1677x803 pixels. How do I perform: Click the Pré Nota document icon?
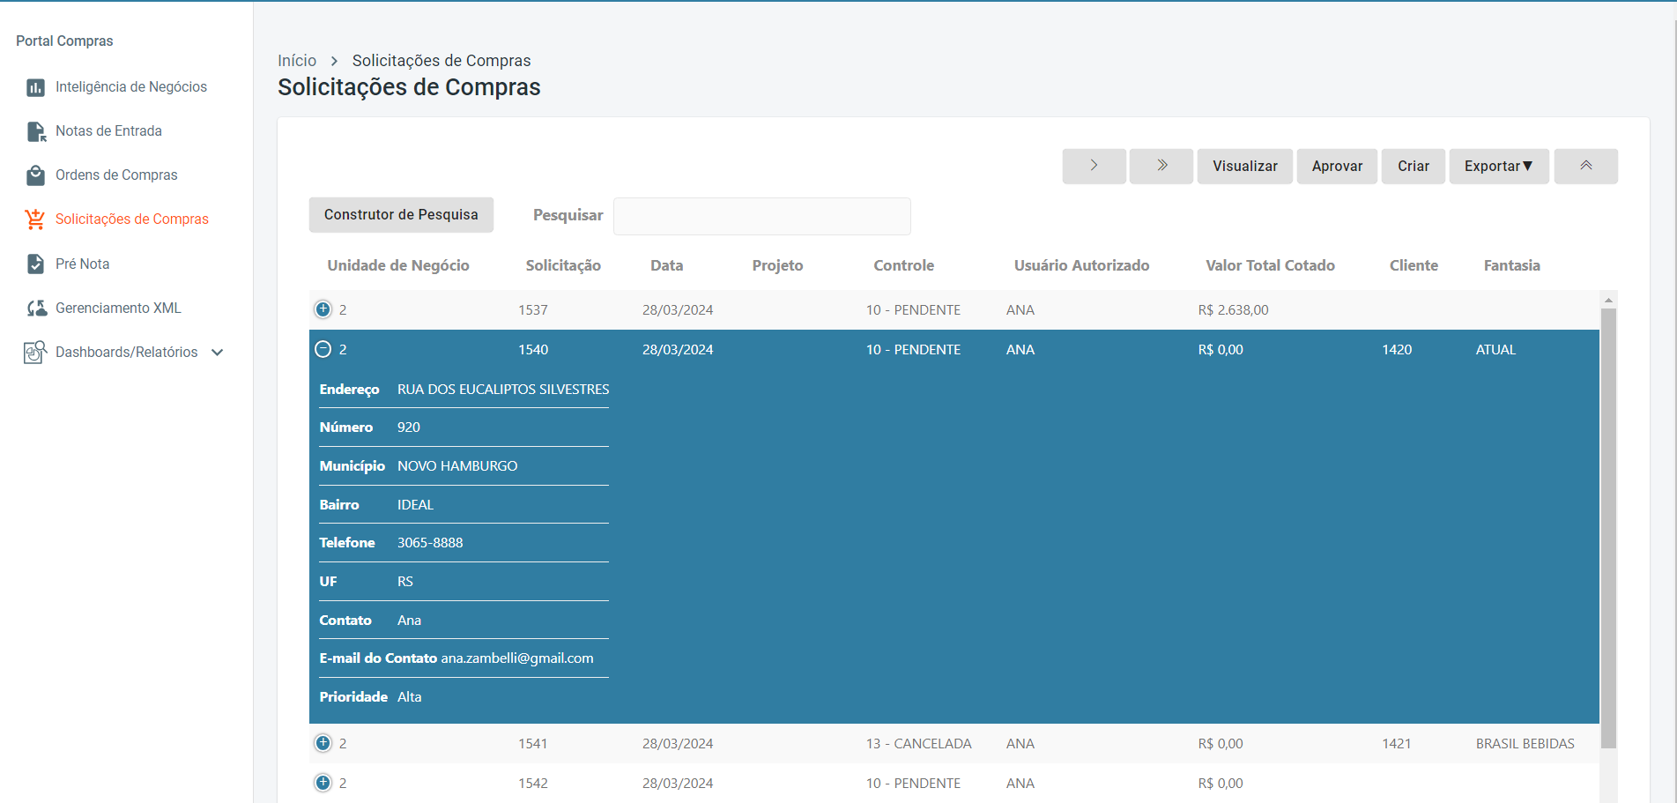click(35, 264)
